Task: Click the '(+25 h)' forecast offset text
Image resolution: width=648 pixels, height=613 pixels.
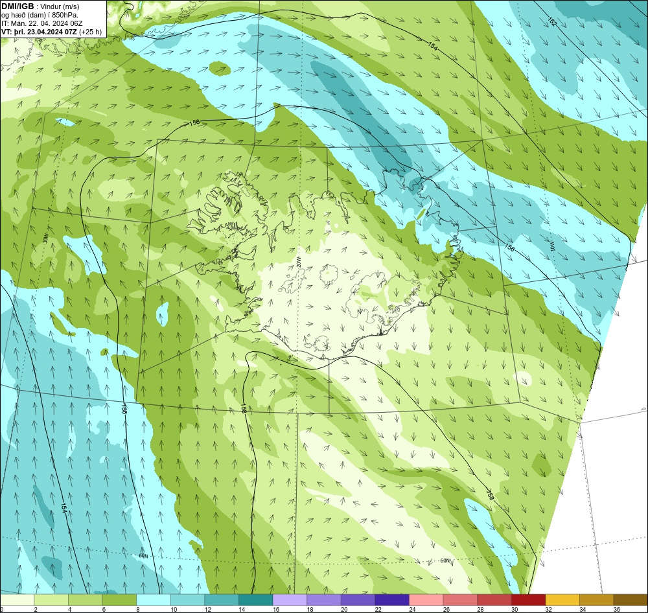Action: click(x=91, y=32)
